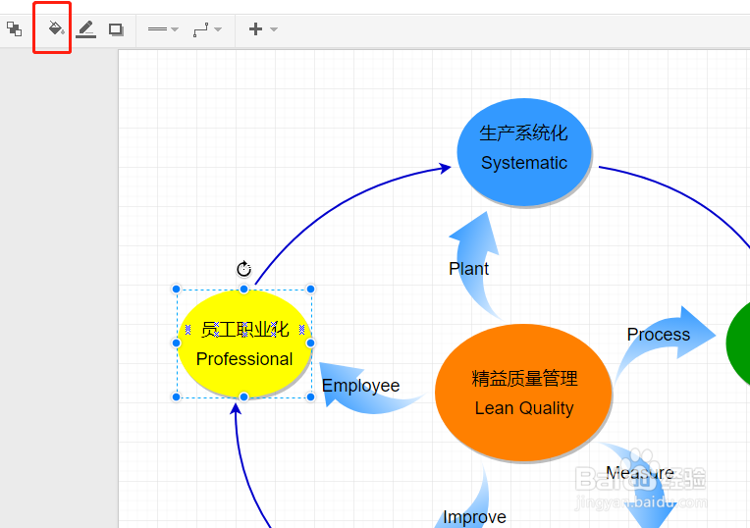The width and height of the screenshot is (750, 528).
Task: Open the Insert plus dropdown
Action: coord(262,29)
